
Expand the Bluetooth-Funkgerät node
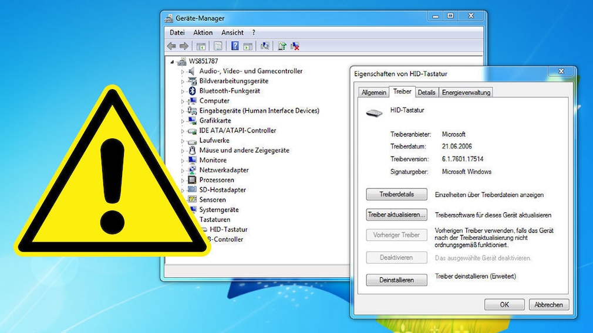[x=182, y=91]
